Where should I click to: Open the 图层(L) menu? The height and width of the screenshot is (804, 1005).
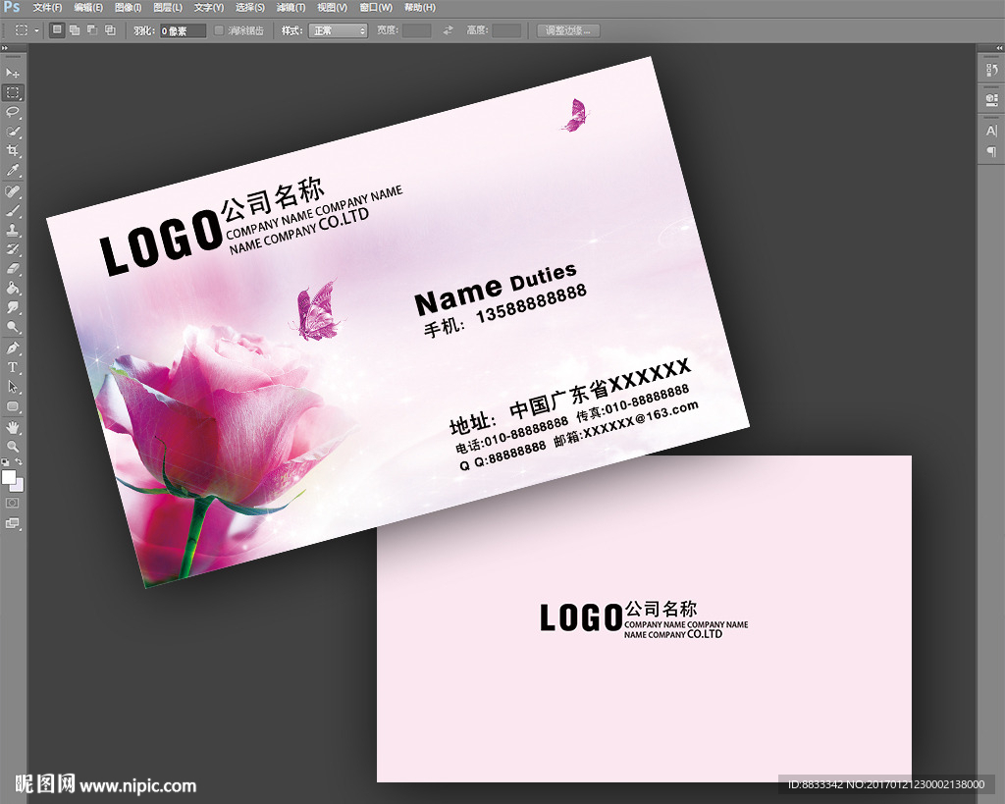(168, 7)
